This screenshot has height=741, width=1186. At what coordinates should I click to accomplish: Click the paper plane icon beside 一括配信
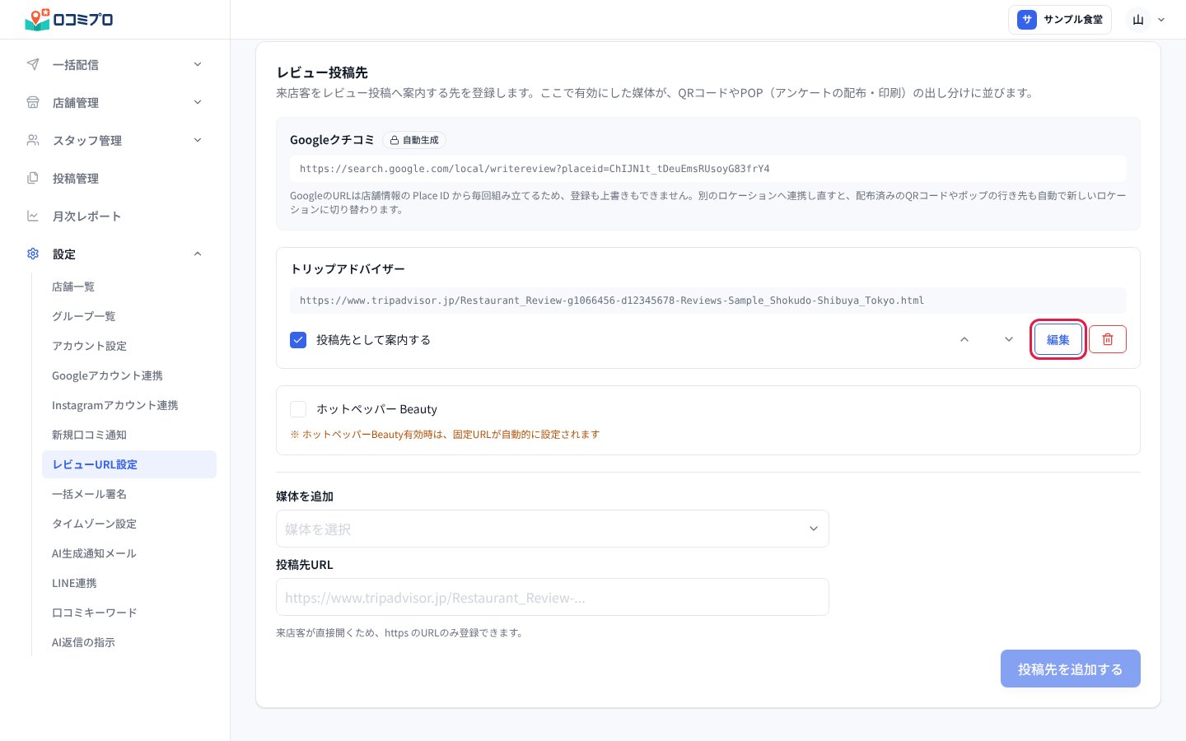(x=33, y=64)
